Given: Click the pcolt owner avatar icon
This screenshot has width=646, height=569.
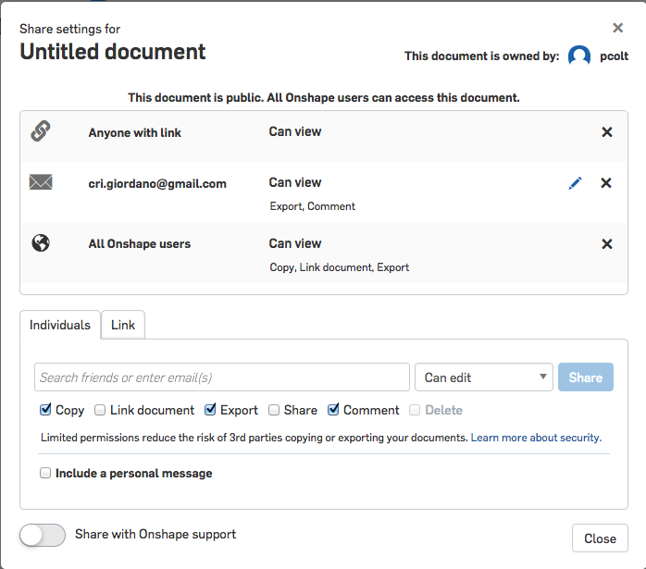Looking at the screenshot, I should pyautogui.click(x=579, y=56).
